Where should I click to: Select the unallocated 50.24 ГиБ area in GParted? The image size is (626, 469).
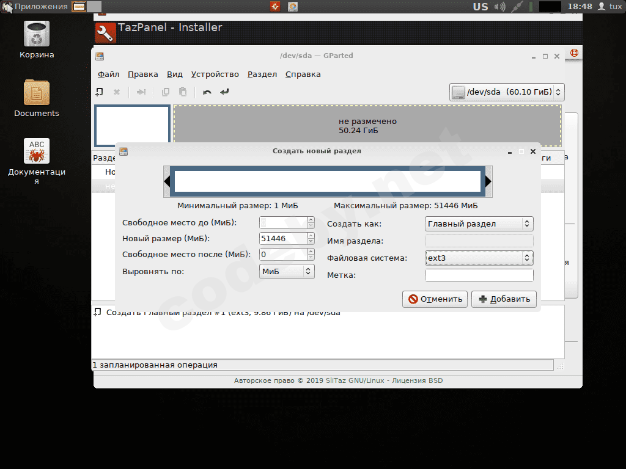[x=367, y=126]
